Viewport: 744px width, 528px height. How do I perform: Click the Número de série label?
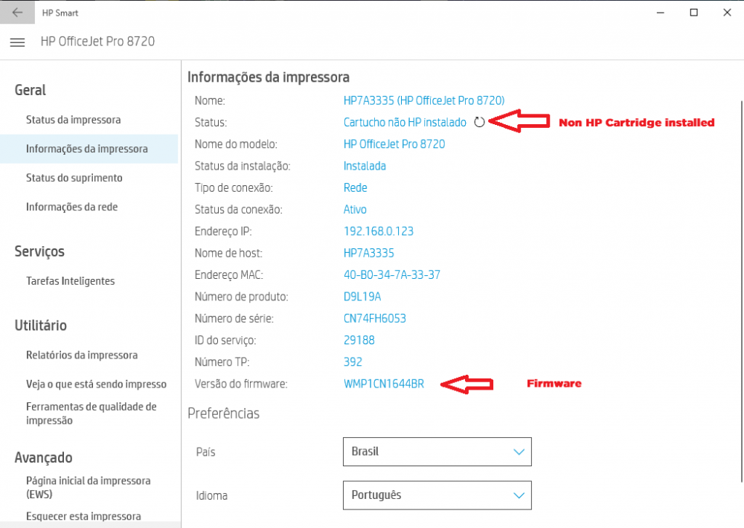(234, 318)
